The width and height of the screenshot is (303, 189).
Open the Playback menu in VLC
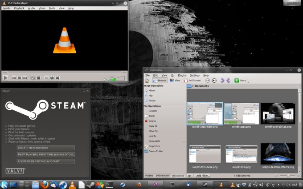coord(19,8)
